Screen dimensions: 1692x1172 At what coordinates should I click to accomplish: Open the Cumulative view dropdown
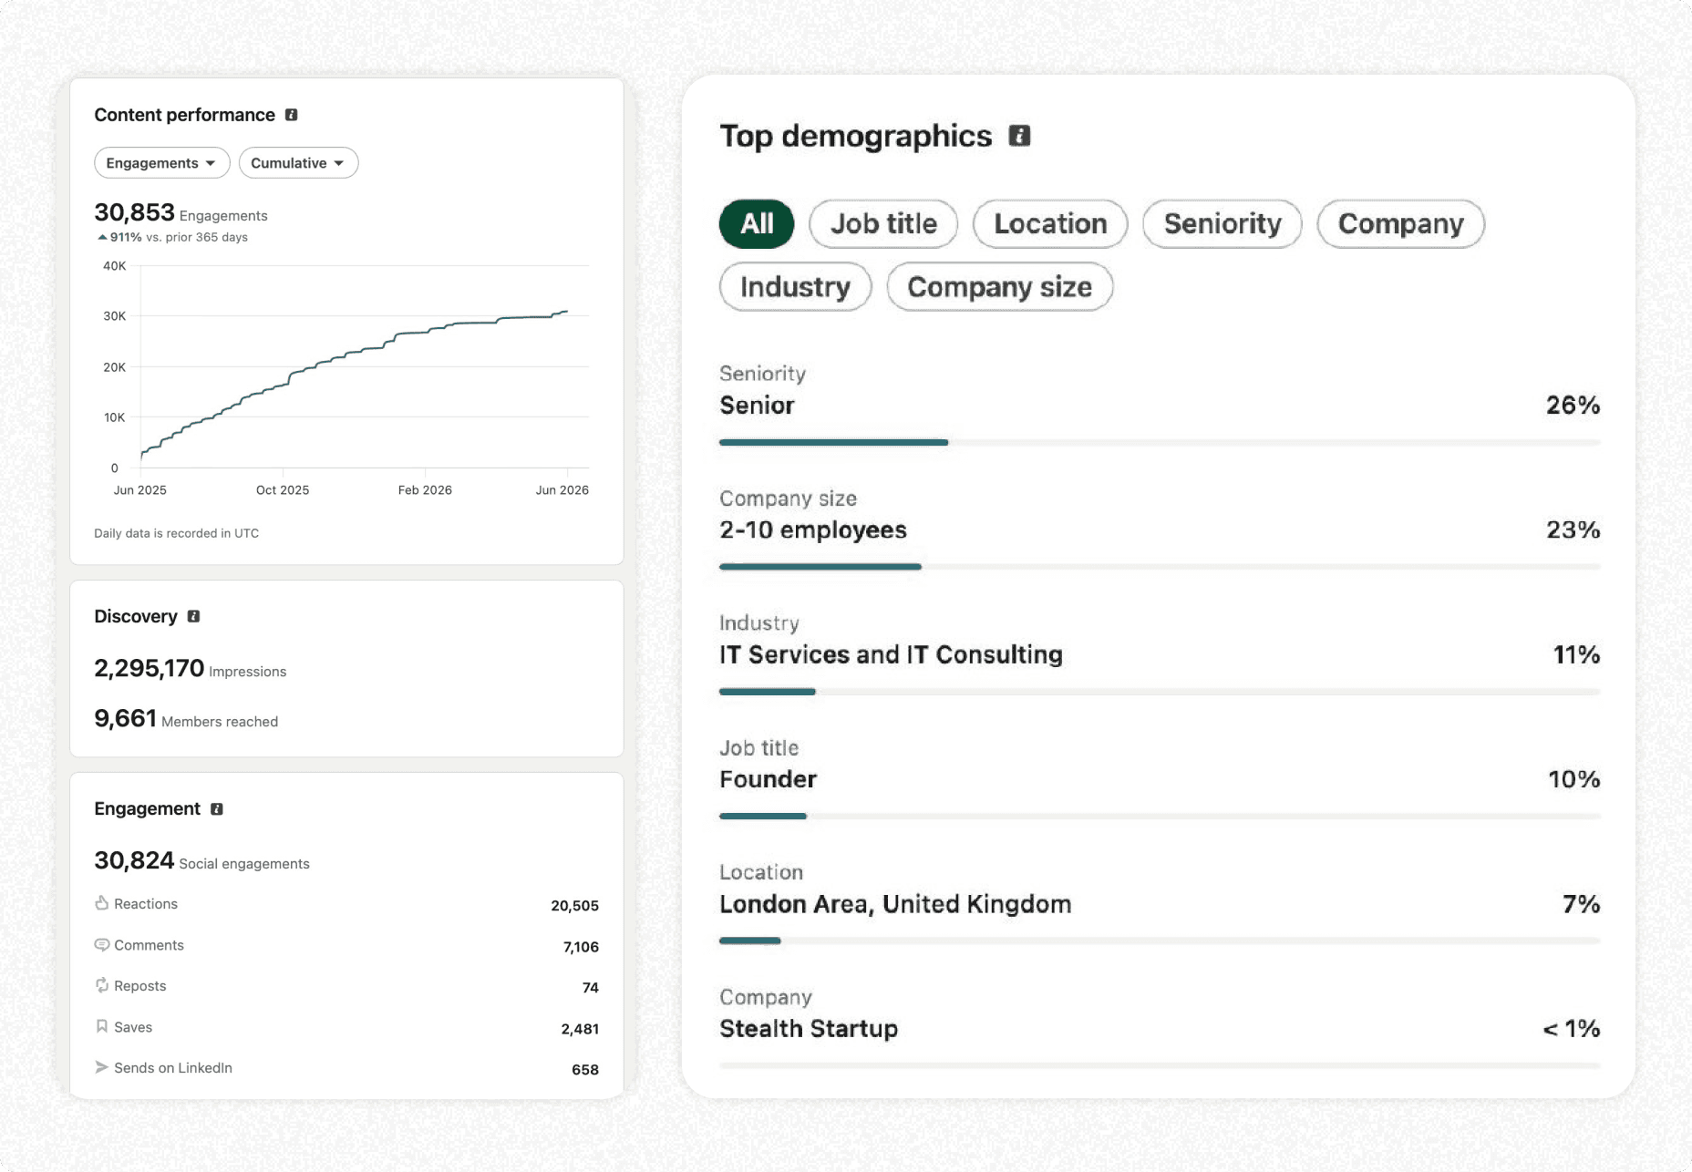(x=298, y=163)
